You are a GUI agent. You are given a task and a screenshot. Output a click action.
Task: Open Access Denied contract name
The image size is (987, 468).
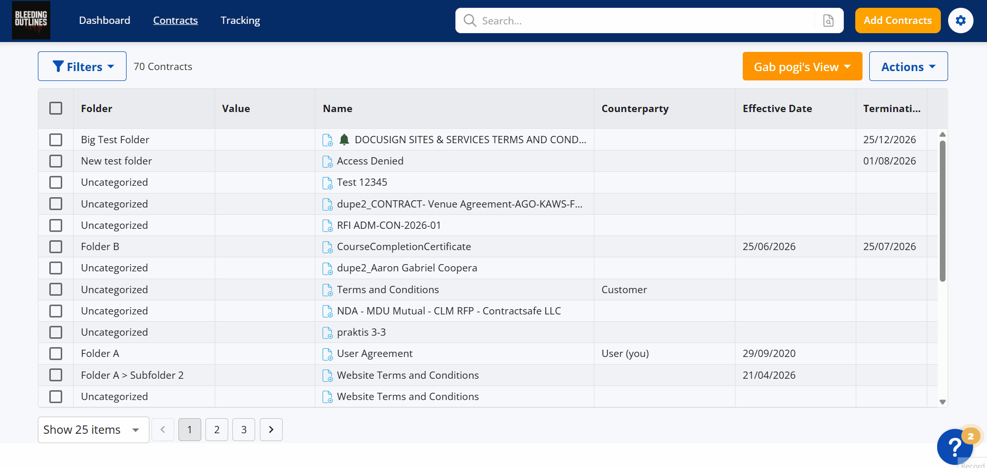click(370, 161)
